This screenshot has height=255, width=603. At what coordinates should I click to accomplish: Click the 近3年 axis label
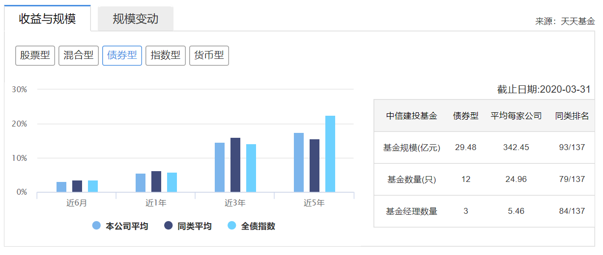tap(235, 203)
